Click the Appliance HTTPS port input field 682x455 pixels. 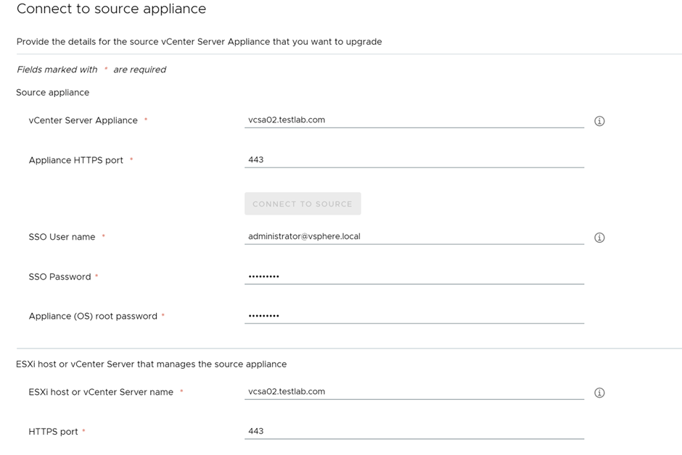click(414, 160)
